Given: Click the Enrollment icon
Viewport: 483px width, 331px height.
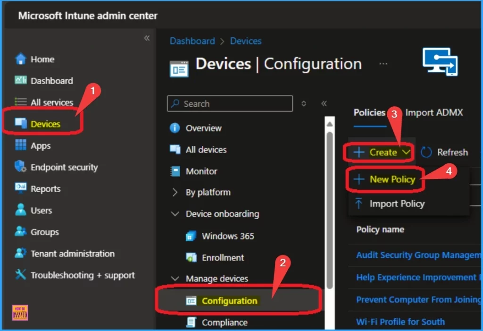Looking at the screenshot, I should click(191, 257).
